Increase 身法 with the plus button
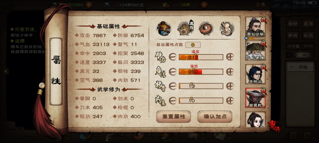This screenshot has height=143, width=319. tap(230, 72)
